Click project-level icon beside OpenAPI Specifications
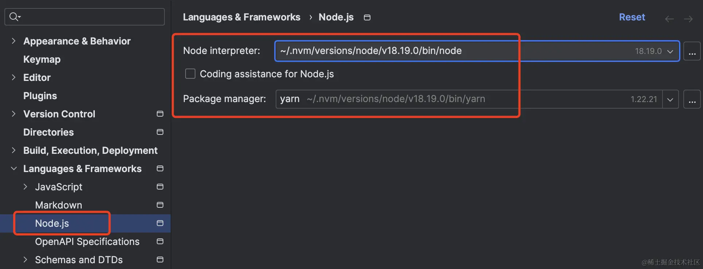 point(160,242)
